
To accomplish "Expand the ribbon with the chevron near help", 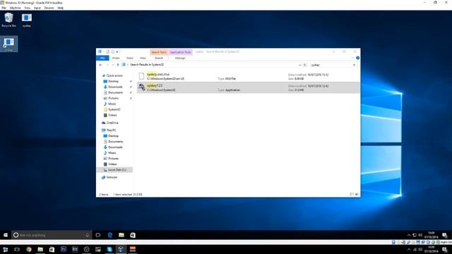I will coord(352,58).
